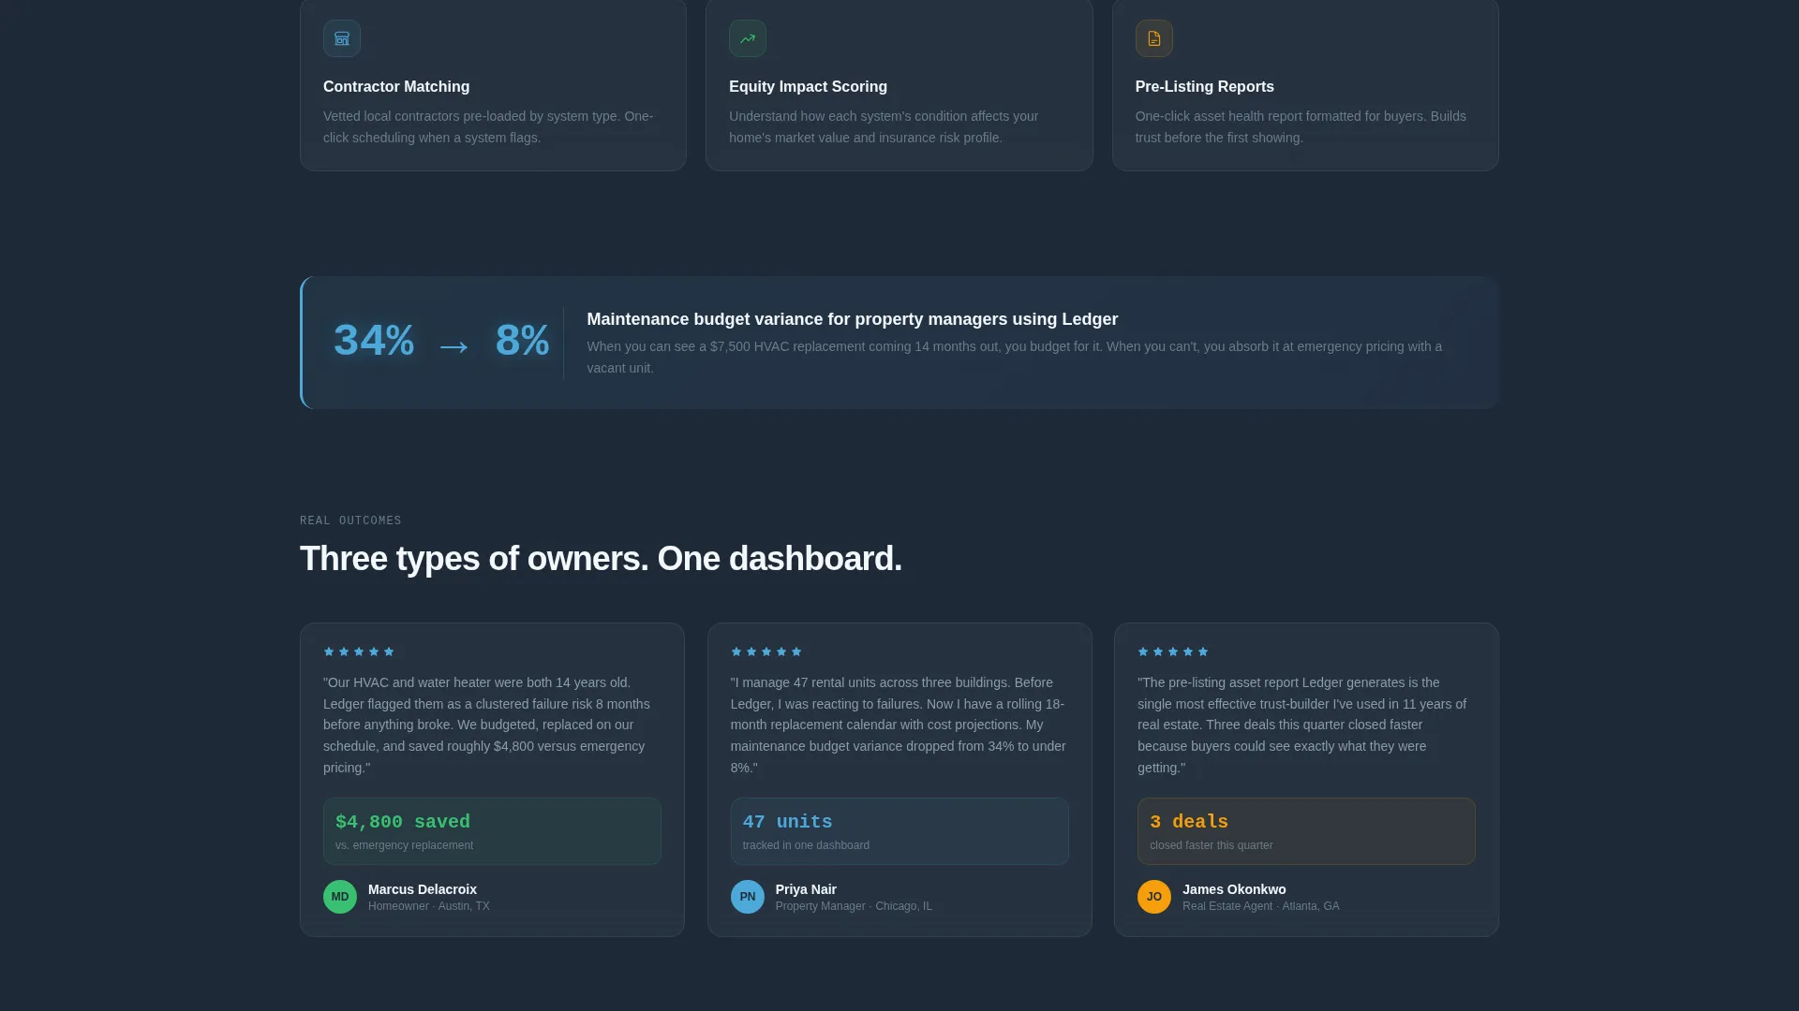The width and height of the screenshot is (1799, 1011).
Task: Click the Pre-Listing Reports document icon
Action: pos(1154,38)
